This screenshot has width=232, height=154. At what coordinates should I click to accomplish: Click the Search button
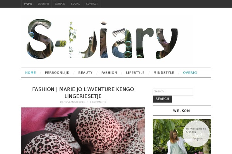162,99
